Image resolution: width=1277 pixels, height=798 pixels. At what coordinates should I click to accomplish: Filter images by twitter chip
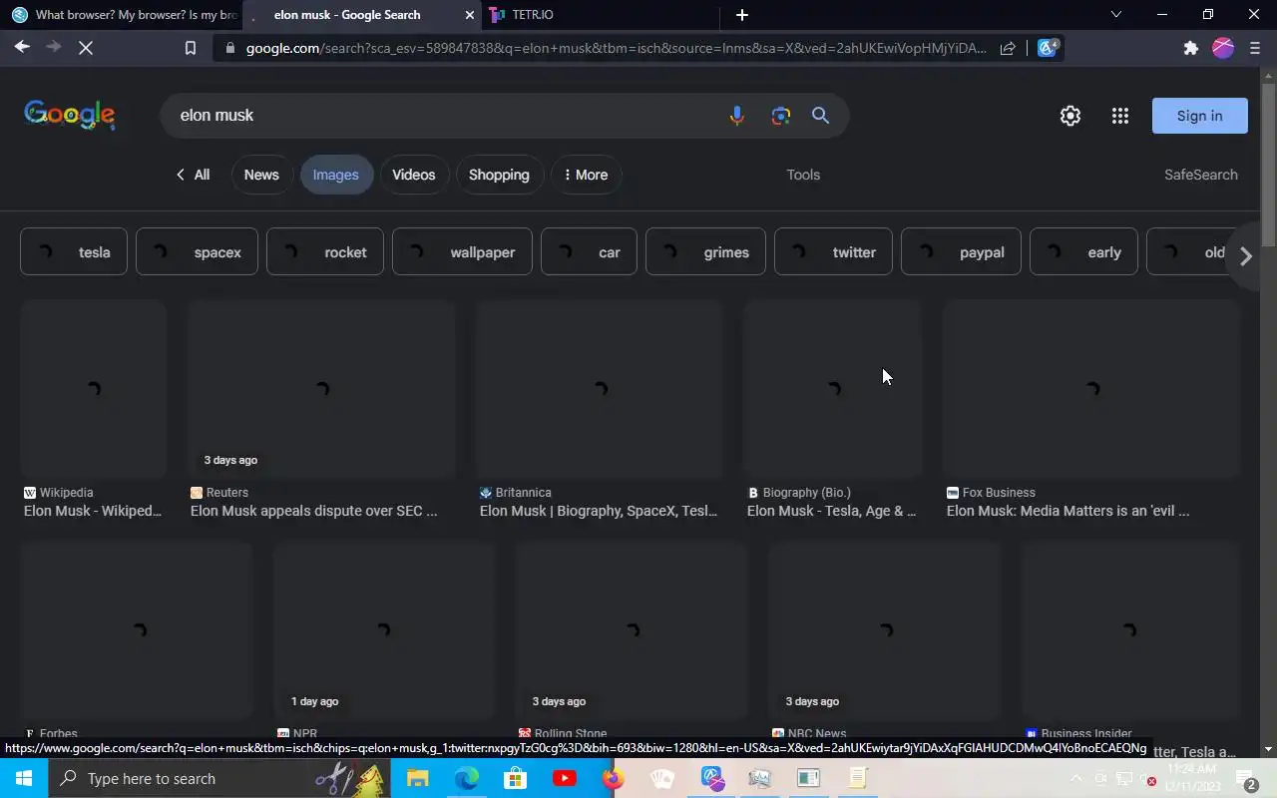tap(833, 252)
